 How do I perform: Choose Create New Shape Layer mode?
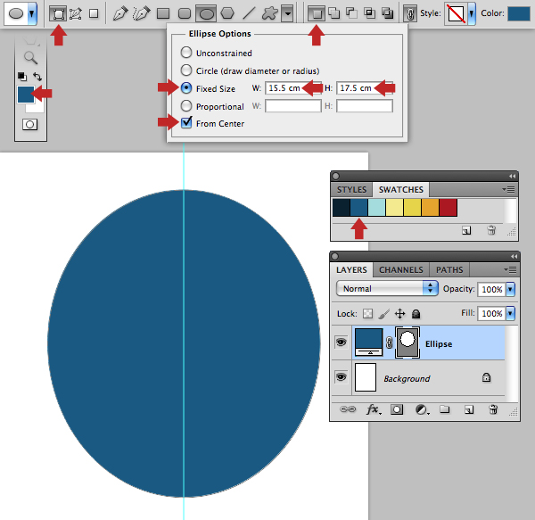coord(317,13)
